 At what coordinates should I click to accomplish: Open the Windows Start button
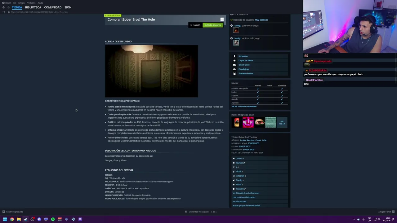coord(5,219)
